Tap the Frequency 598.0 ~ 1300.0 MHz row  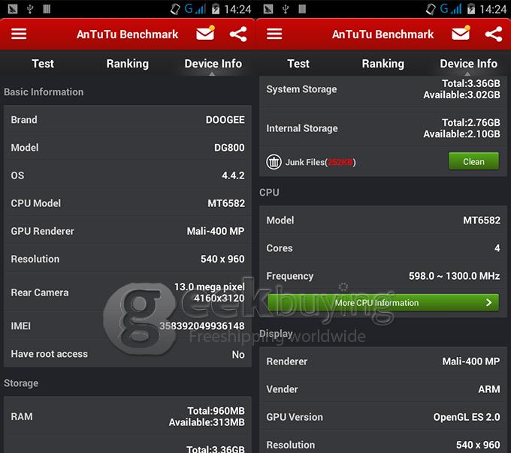[x=383, y=276]
